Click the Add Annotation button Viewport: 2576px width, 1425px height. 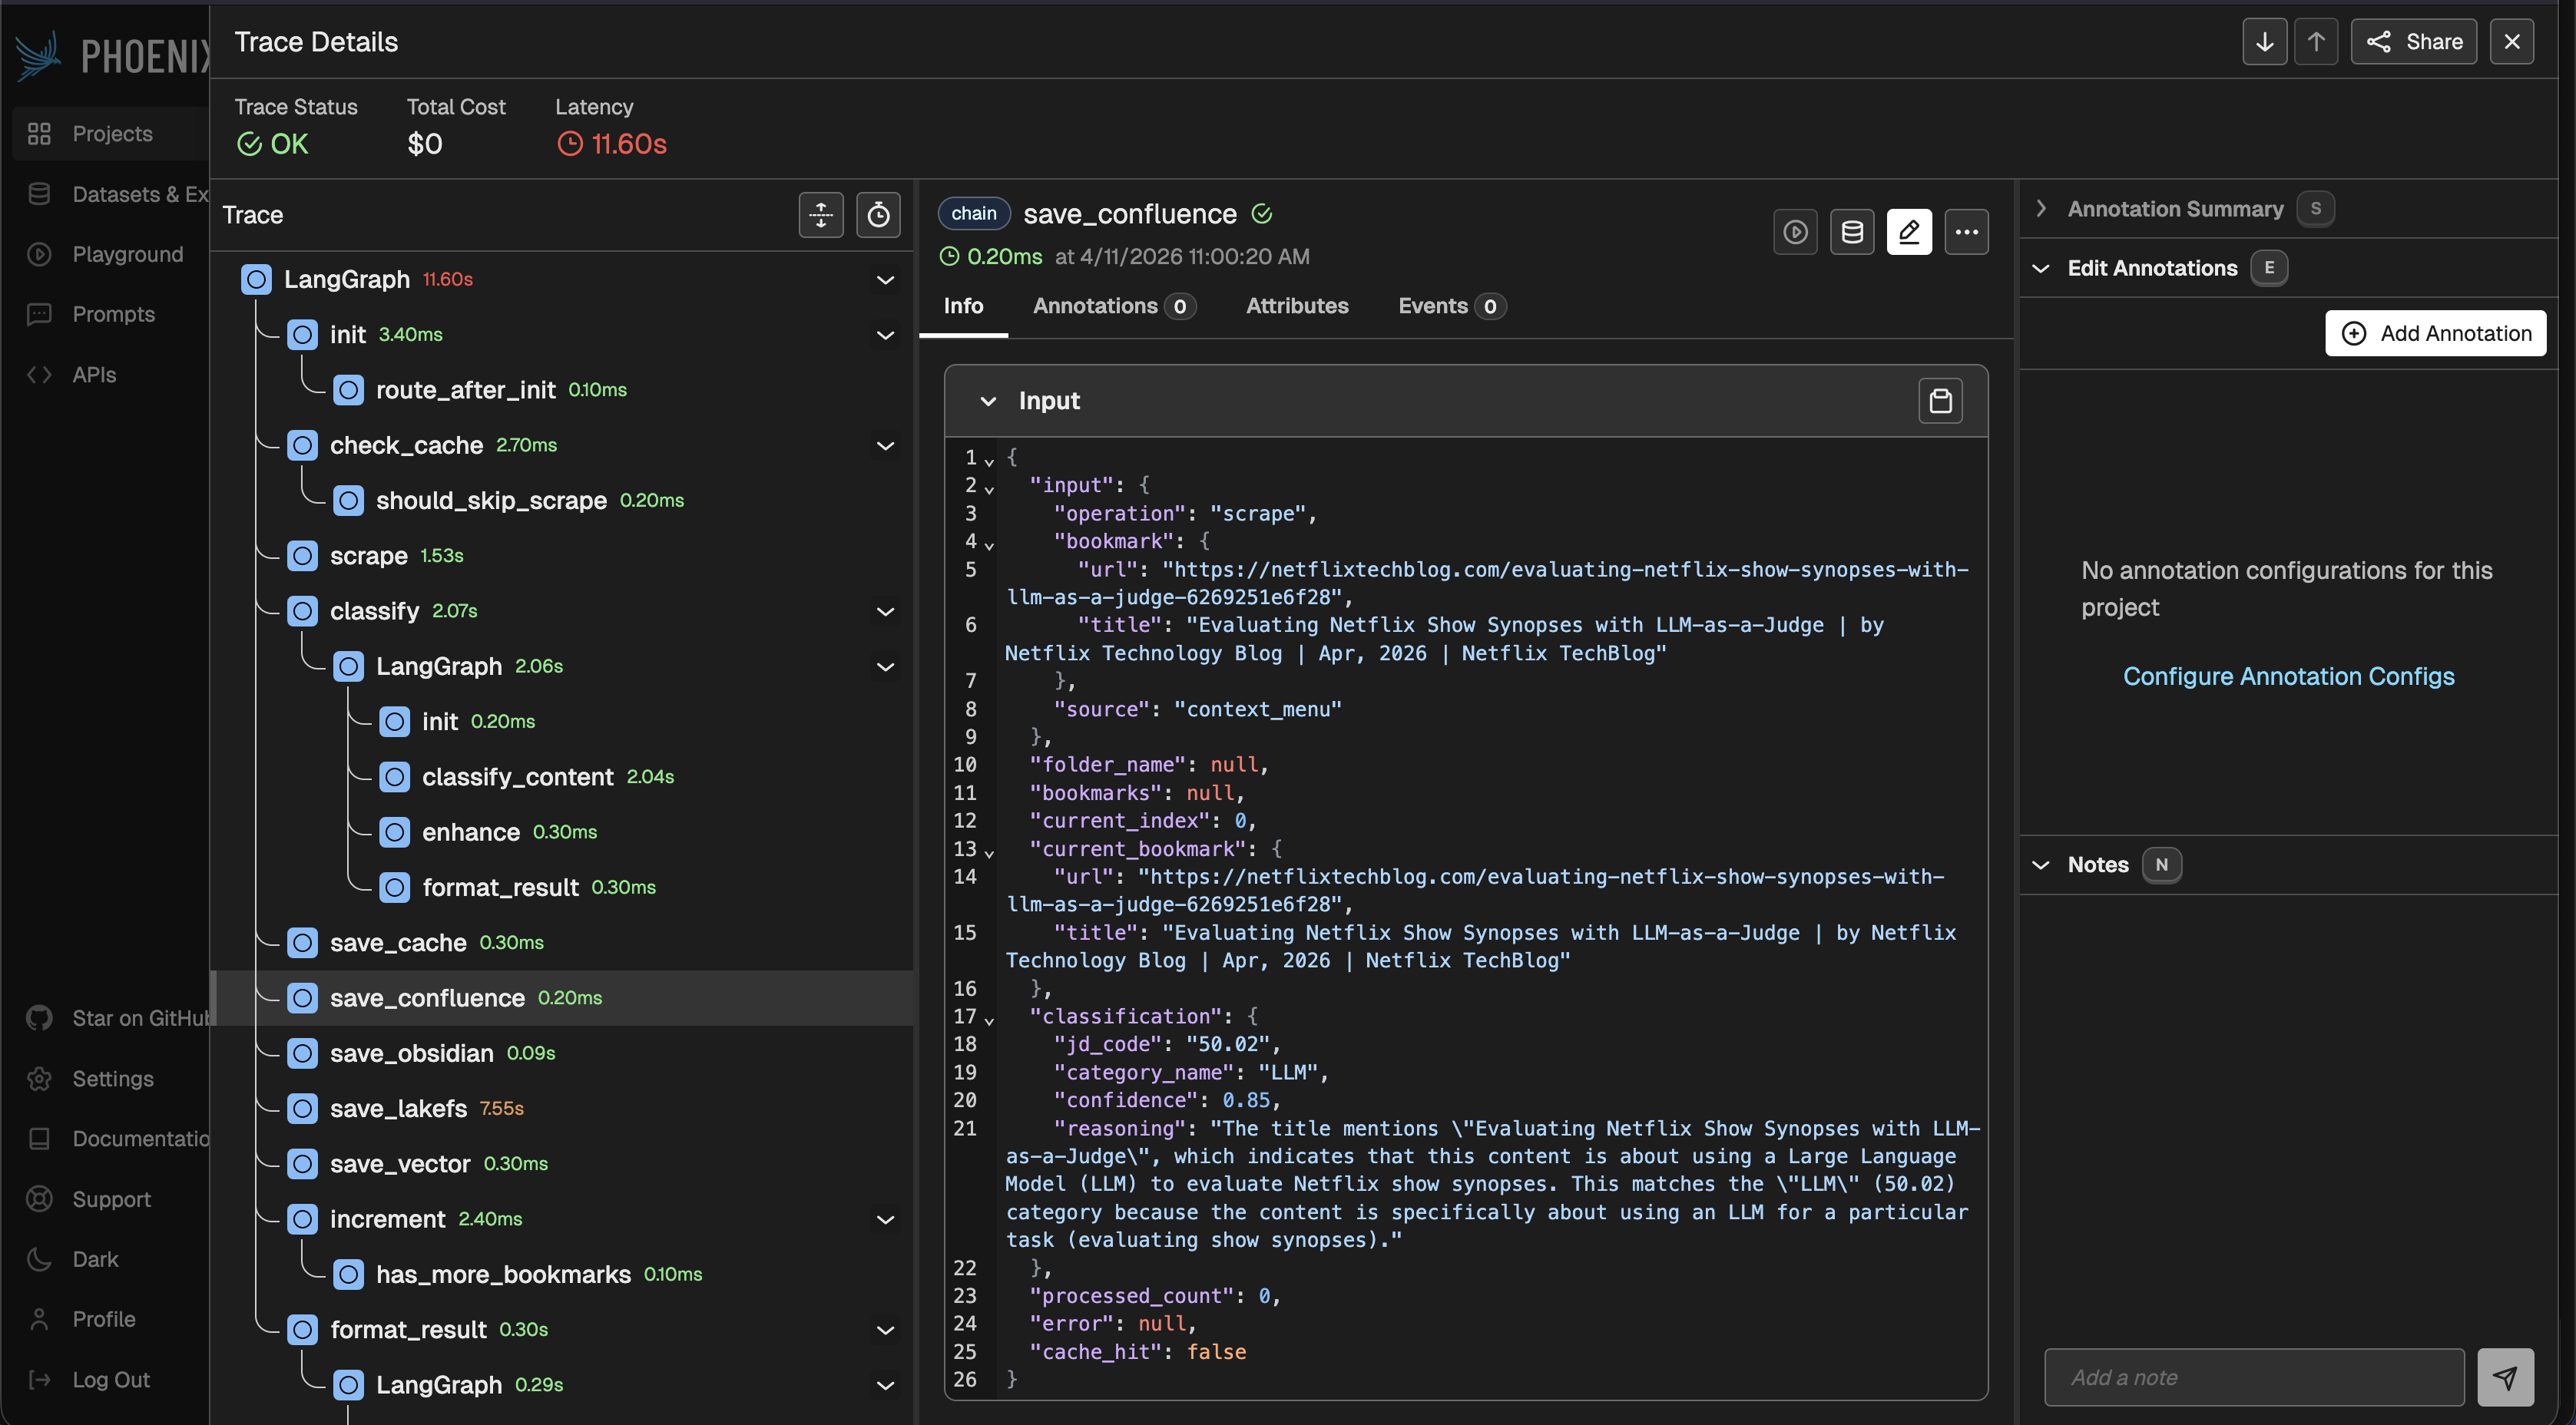tap(2435, 333)
